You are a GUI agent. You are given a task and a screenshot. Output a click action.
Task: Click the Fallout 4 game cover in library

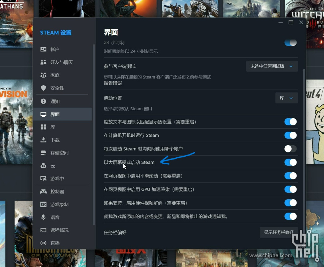(x=315, y=122)
